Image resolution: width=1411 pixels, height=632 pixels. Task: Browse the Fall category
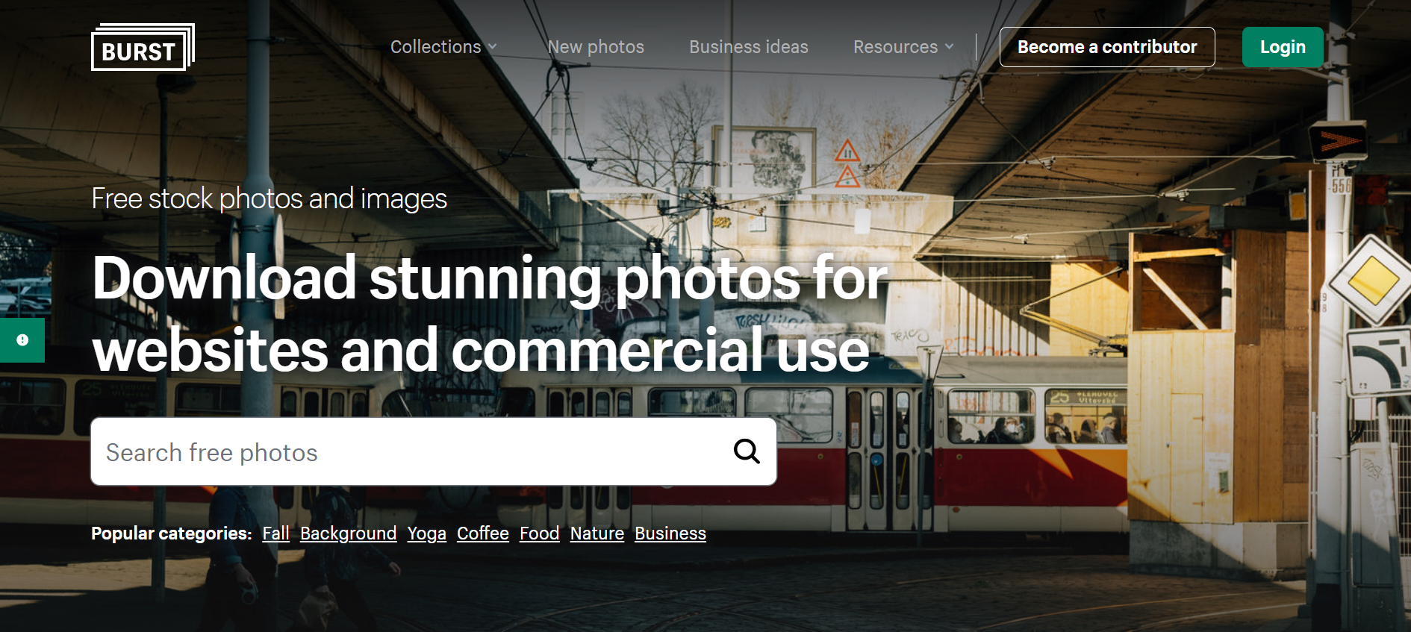coord(275,534)
